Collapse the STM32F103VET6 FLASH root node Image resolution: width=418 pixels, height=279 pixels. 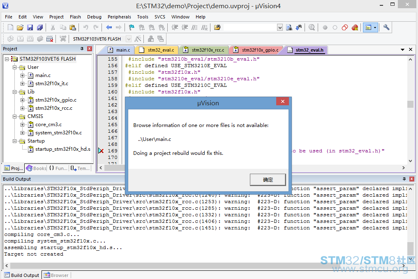[7, 59]
